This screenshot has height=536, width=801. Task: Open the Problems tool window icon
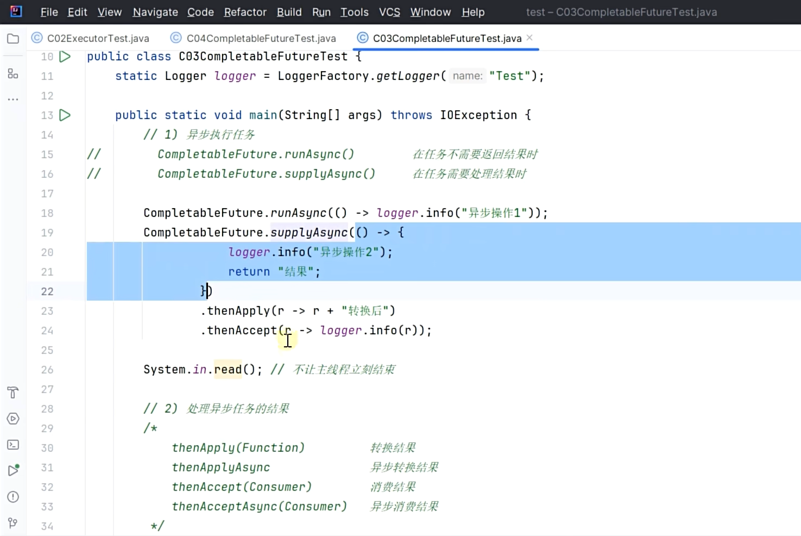point(13,496)
